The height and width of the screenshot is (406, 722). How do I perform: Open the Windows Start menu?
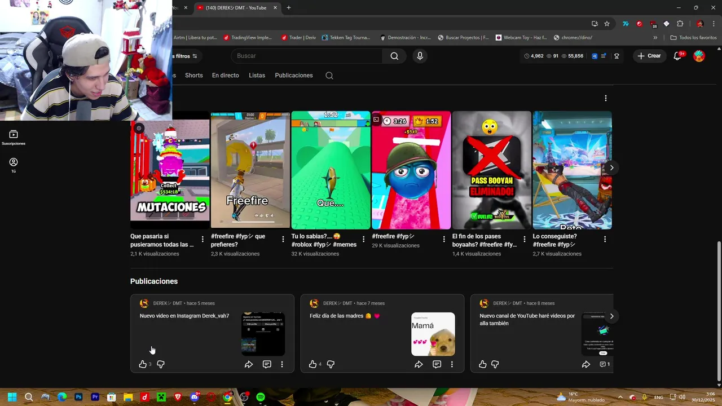(12, 397)
